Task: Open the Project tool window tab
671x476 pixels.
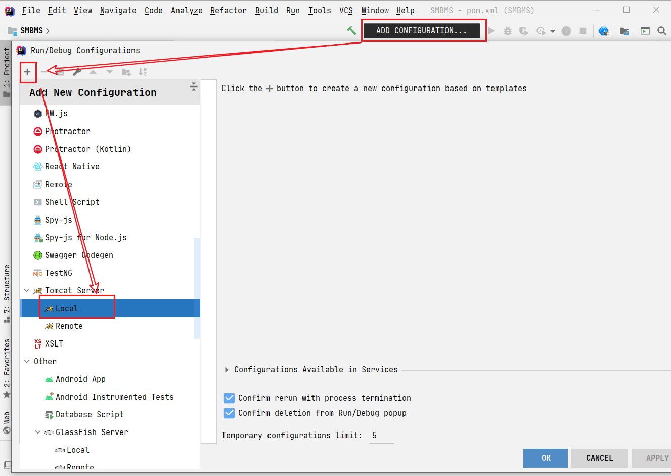Action: [x=7, y=73]
